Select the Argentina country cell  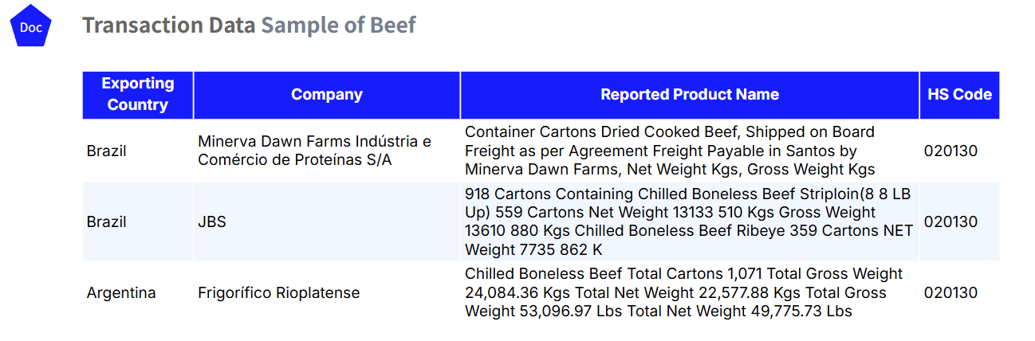(x=121, y=292)
